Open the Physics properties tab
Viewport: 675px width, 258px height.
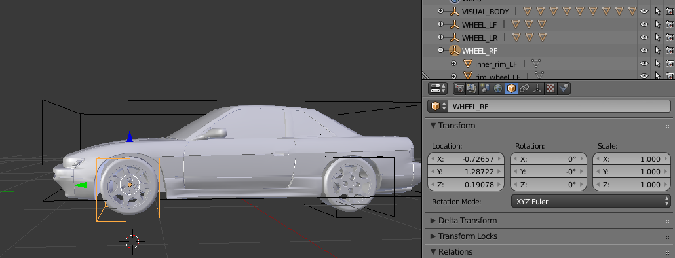564,88
